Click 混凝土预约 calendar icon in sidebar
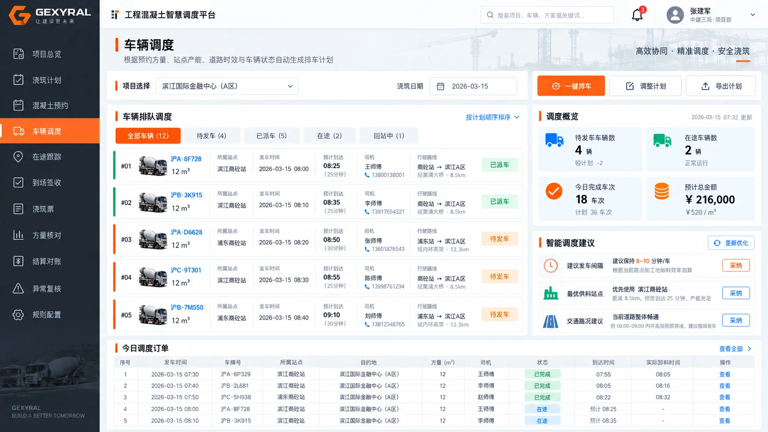 coord(18,105)
